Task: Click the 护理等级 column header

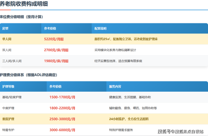Action: click(8, 87)
